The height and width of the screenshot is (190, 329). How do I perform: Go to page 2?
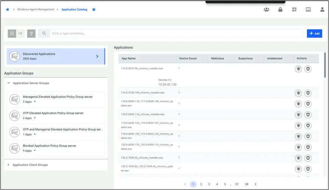point(201,184)
